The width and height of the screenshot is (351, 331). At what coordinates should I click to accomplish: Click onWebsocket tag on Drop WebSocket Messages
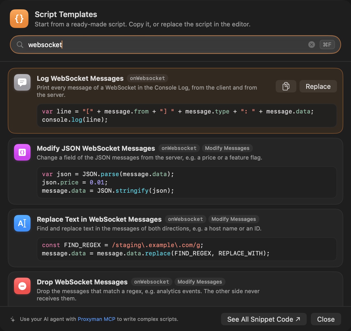click(x=151, y=282)
